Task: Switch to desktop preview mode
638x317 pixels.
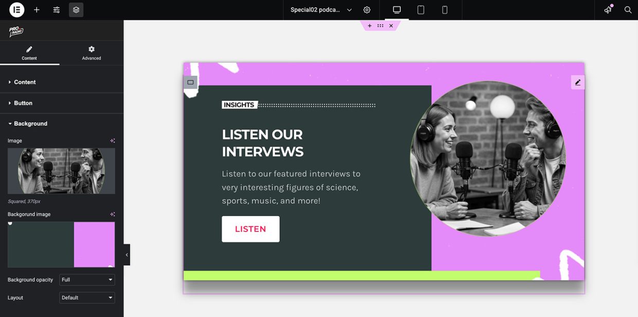Action: click(397, 10)
